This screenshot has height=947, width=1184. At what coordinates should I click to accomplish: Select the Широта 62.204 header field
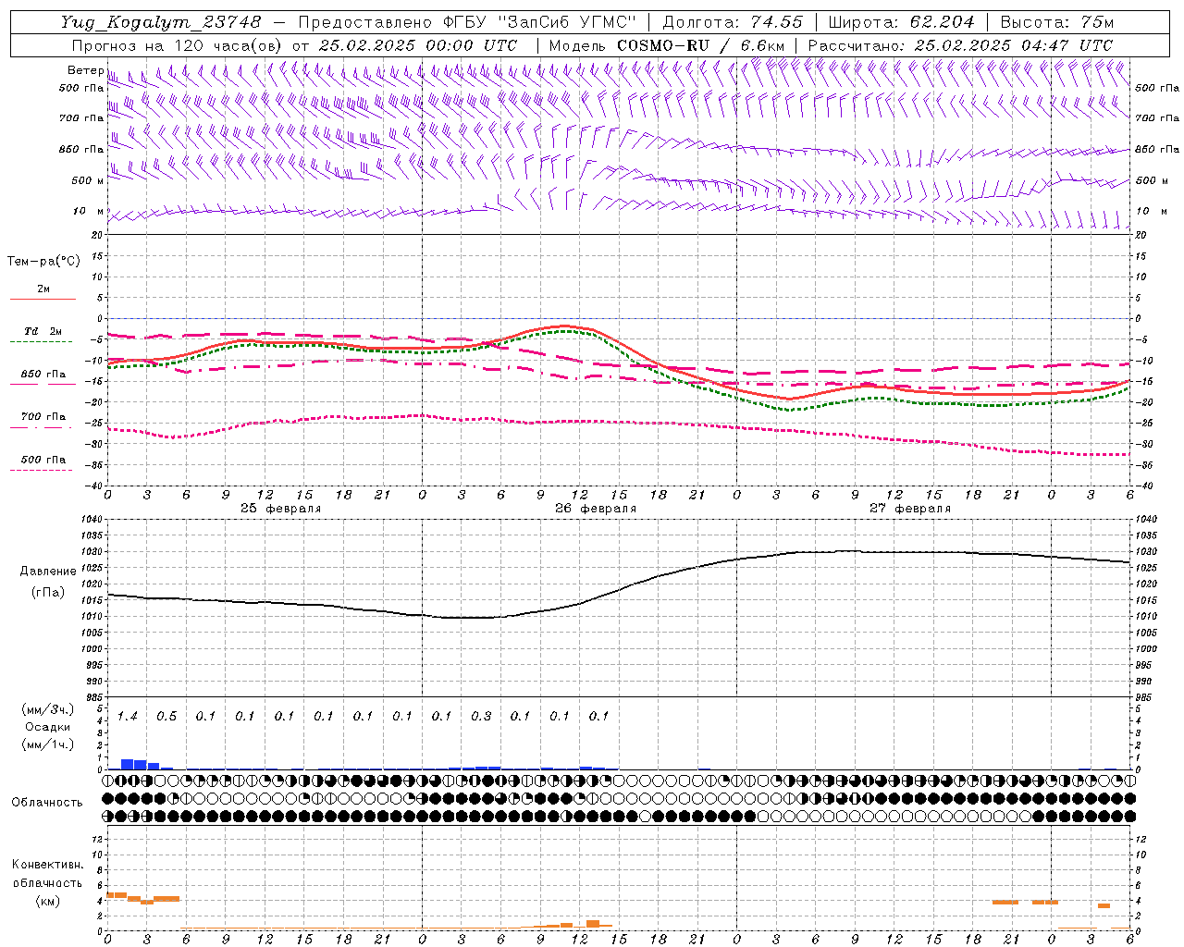pyautogui.click(x=901, y=21)
